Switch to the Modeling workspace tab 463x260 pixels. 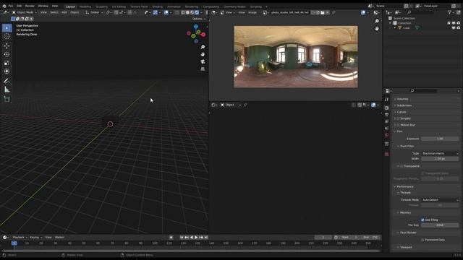85,6
